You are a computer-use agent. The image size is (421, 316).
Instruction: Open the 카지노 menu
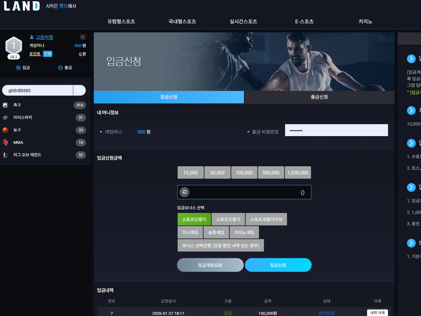tap(365, 21)
